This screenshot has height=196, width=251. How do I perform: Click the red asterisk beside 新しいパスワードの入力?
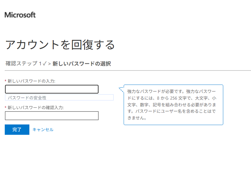click(x=6, y=81)
